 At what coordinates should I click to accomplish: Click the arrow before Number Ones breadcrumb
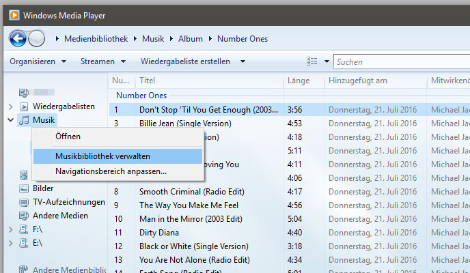pyautogui.click(x=210, y=39)
